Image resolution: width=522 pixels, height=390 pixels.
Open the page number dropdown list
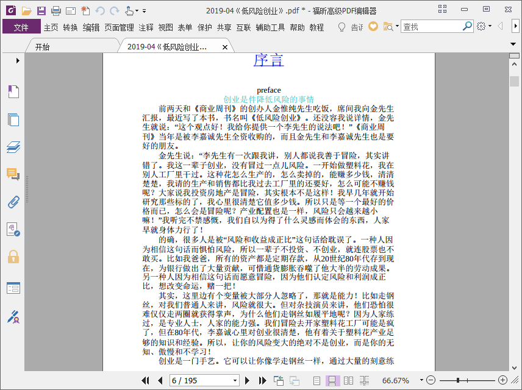[235, 380]
